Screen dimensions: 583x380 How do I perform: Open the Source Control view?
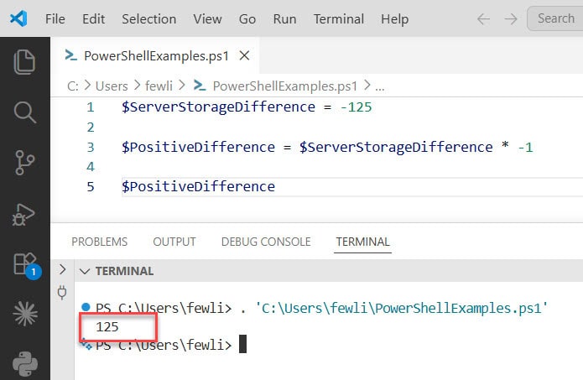click(x=24, y=163)
